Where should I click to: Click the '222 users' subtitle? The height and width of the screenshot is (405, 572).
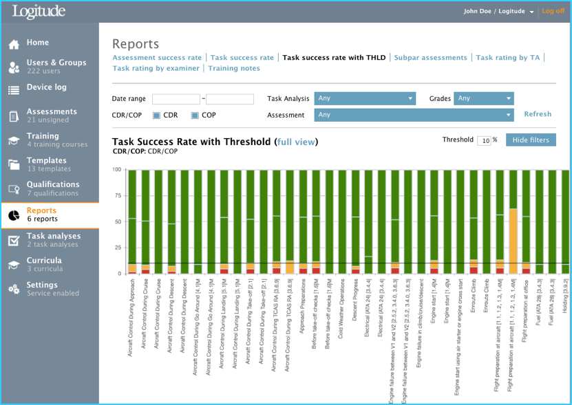(43, 71)
